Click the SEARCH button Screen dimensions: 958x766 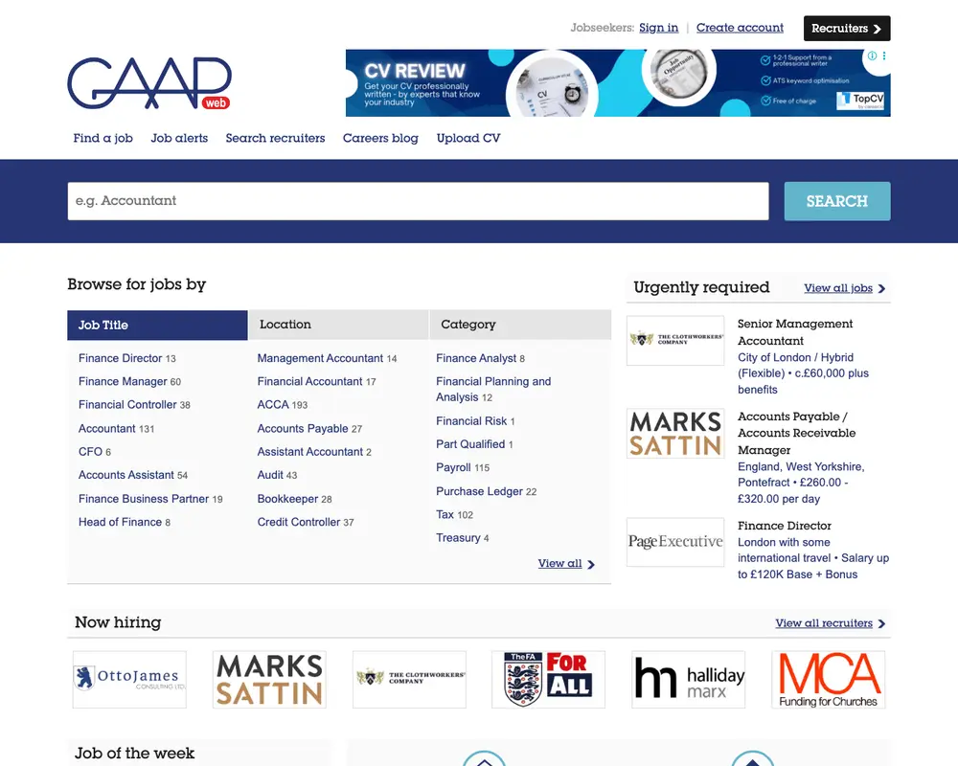click(837, 201)
